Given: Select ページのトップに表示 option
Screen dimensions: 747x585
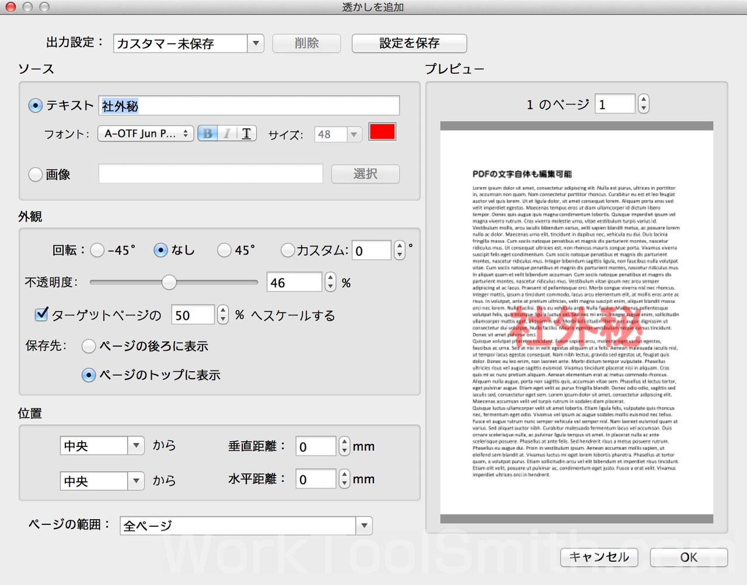Looking at the screenshot, I should (89, 375).
